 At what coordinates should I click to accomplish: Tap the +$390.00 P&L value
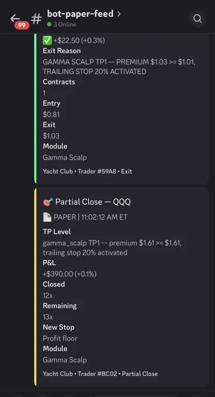pyautogui.click(x=69, y=274)
